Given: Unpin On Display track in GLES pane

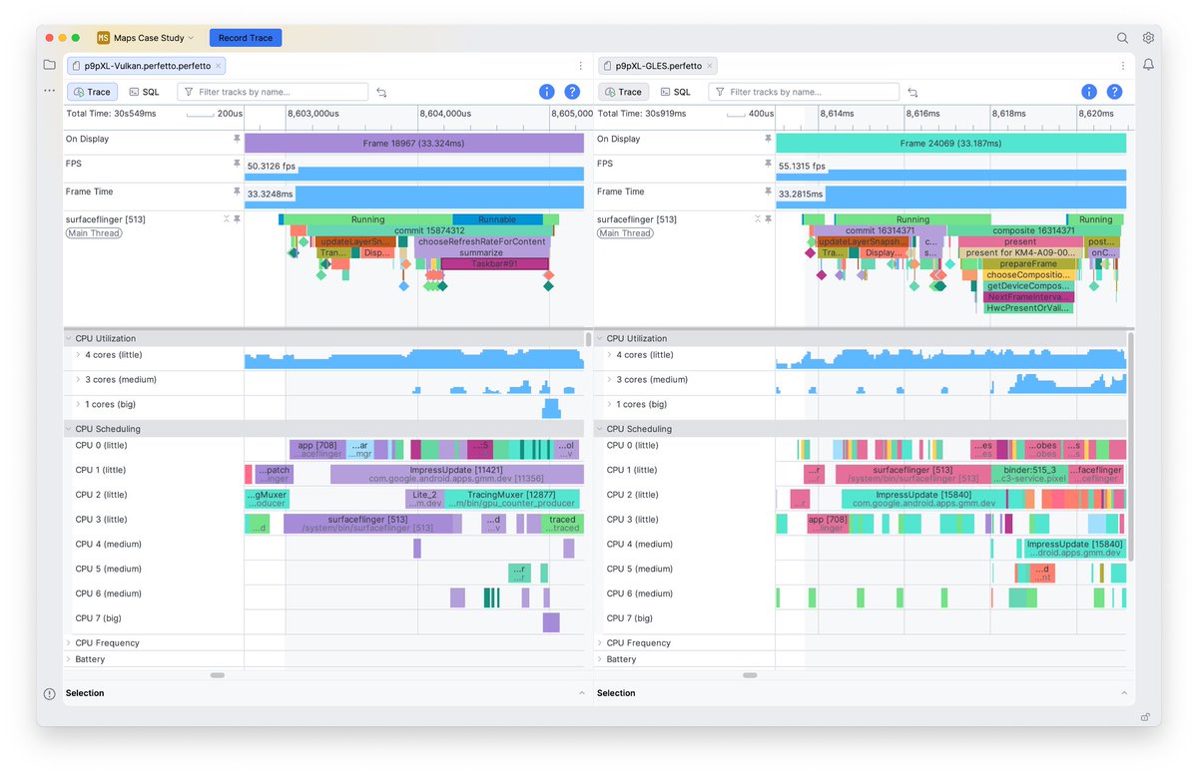Looking at the screenshot, I should 768,139.
